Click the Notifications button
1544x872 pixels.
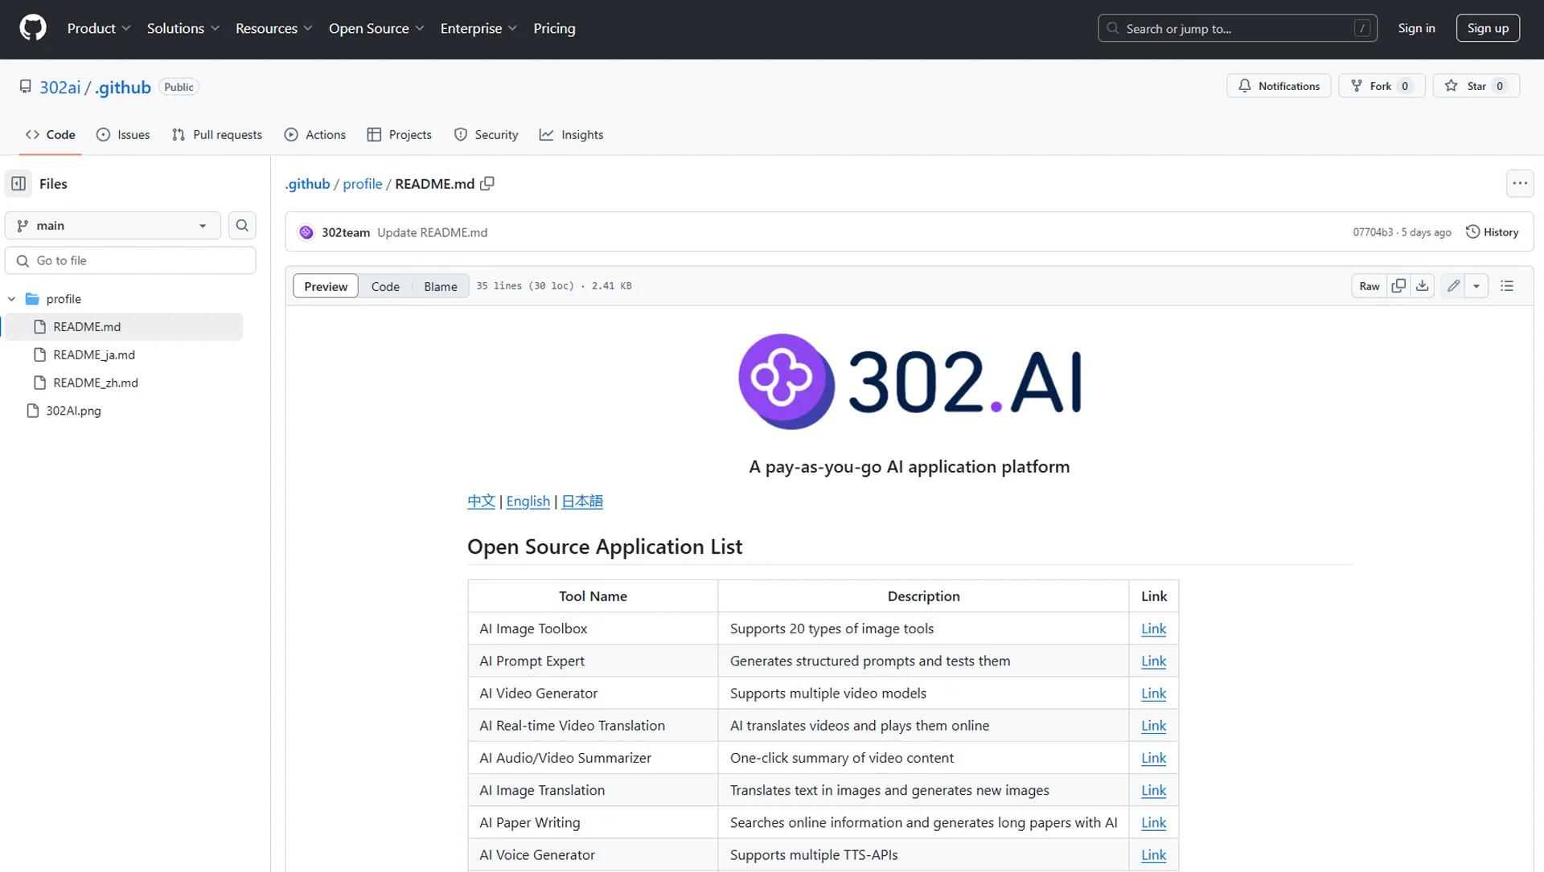(x=1279, y=86)
